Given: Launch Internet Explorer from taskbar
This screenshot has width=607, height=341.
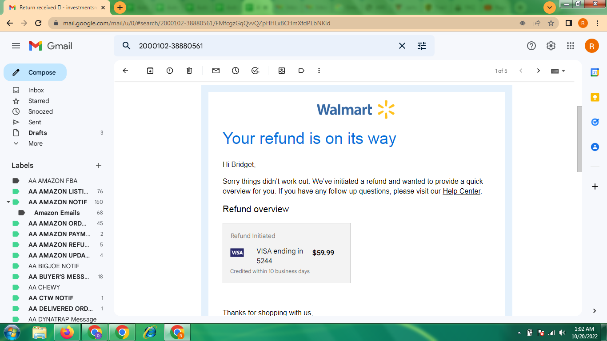Looking at the screenshot, I should click(x=150, y=332).
